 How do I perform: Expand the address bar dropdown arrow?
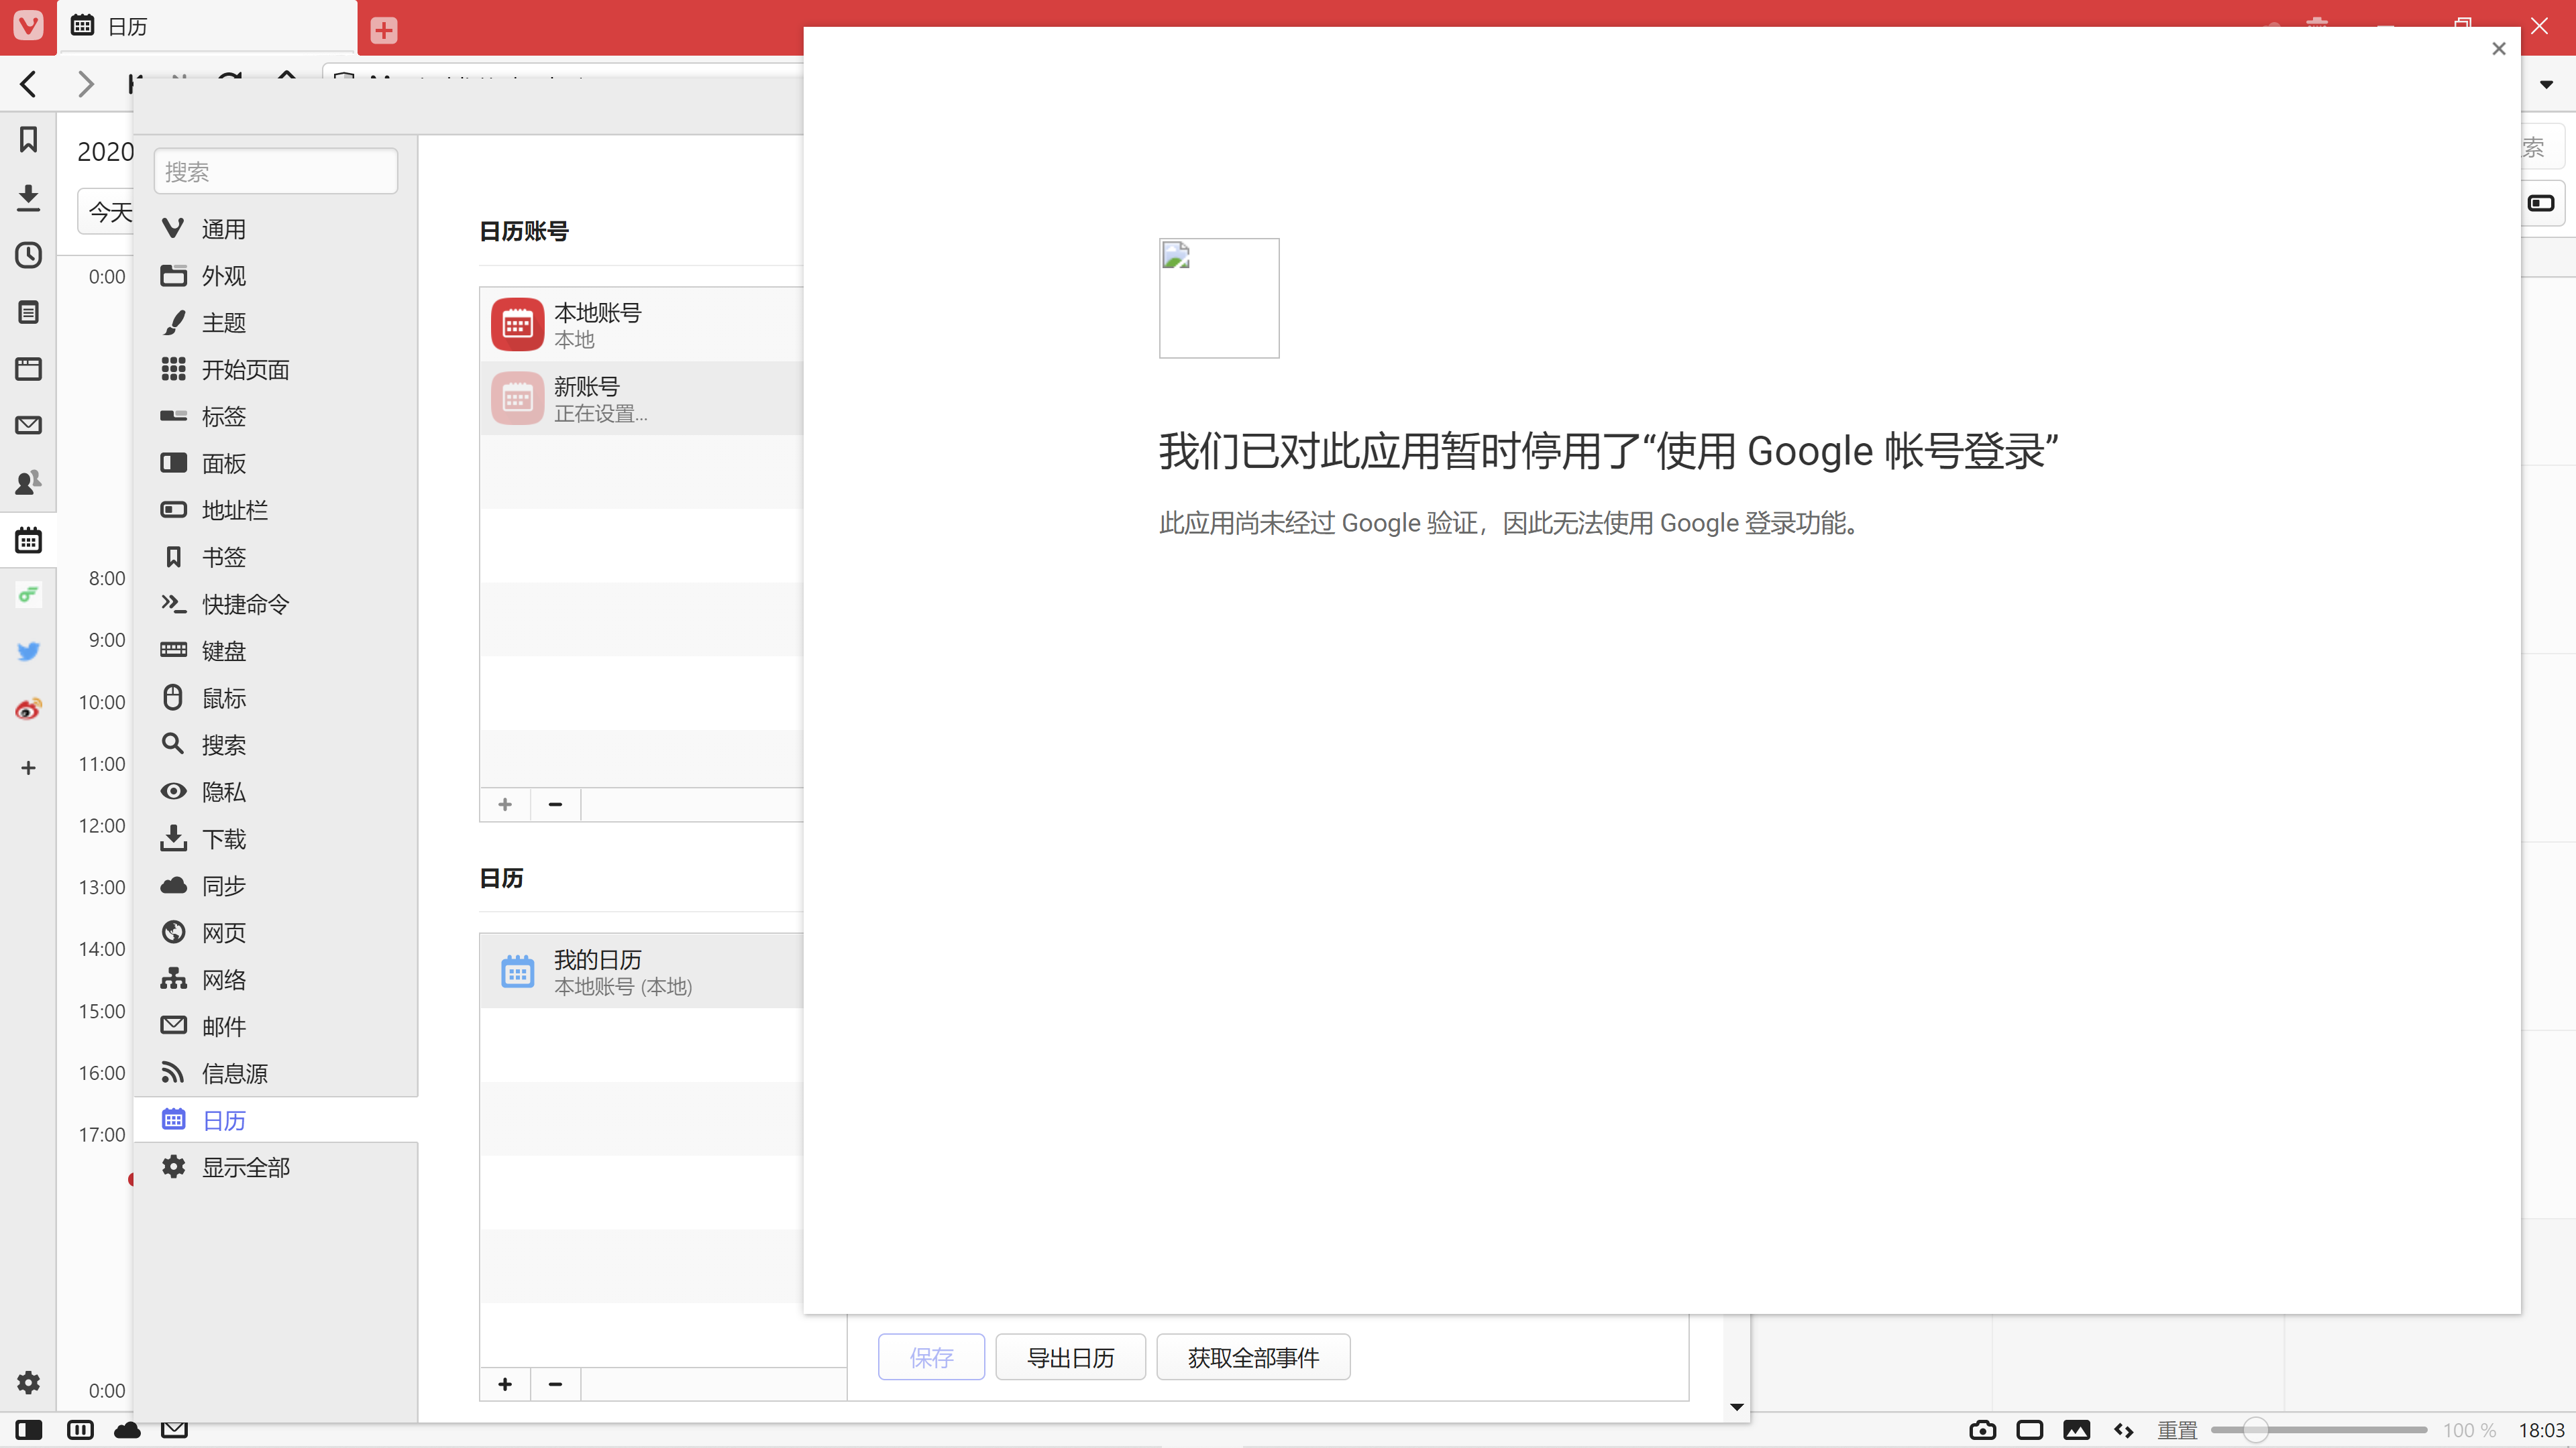point(2546,85)
